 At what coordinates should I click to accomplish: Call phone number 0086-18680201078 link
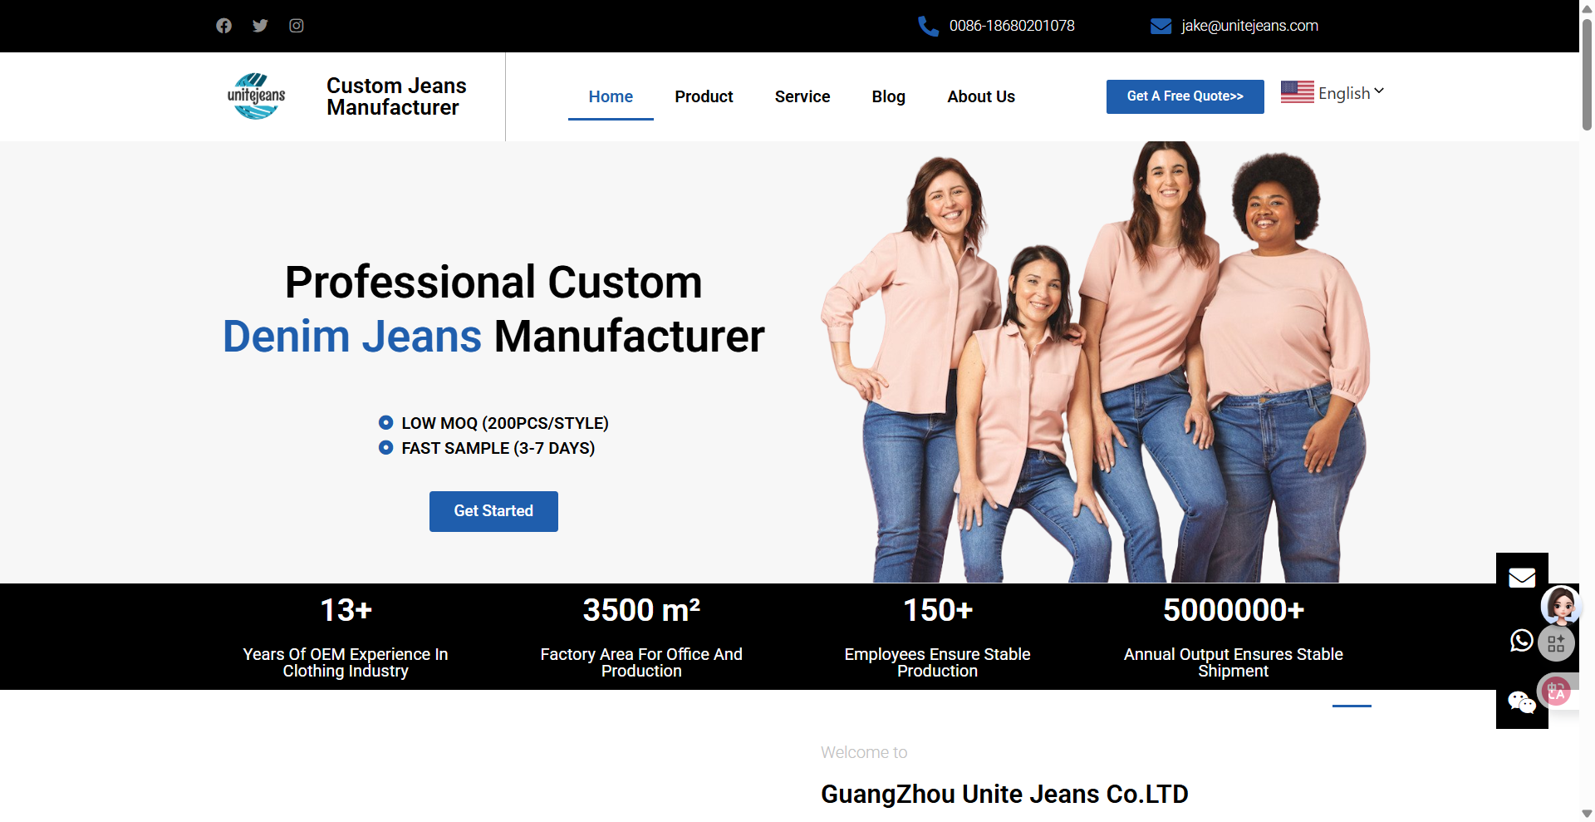tap(1012, 26)
